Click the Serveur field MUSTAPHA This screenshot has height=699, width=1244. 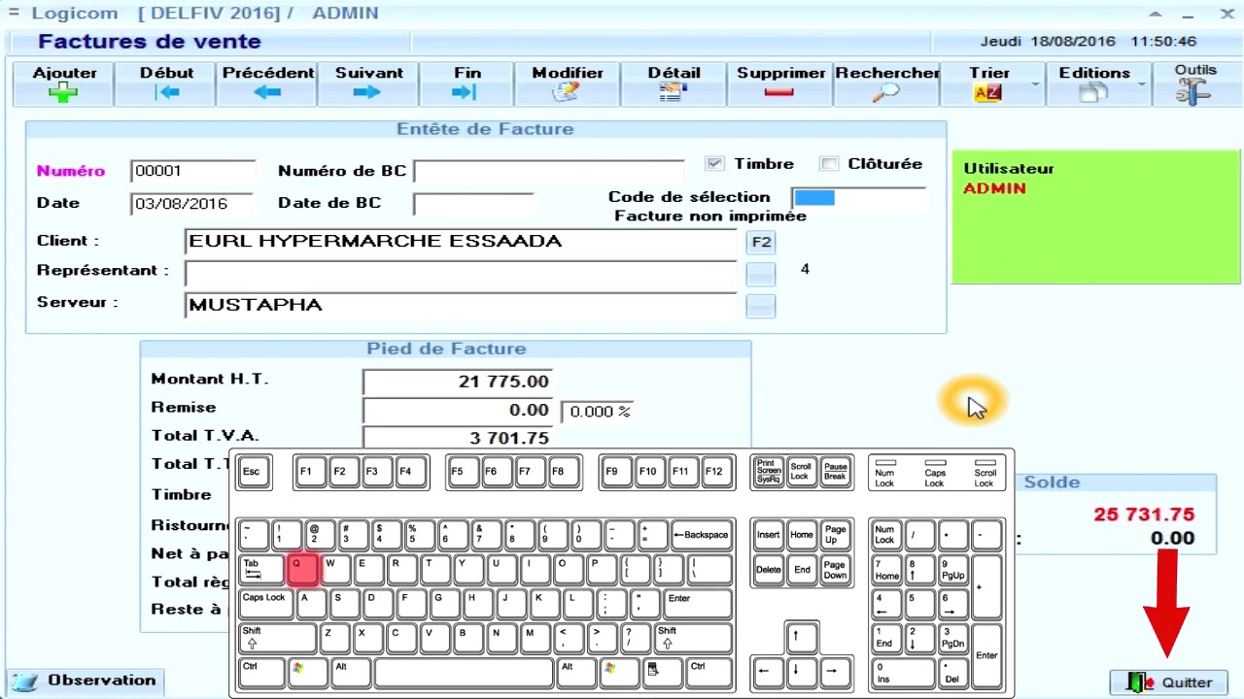click(461, 306)
